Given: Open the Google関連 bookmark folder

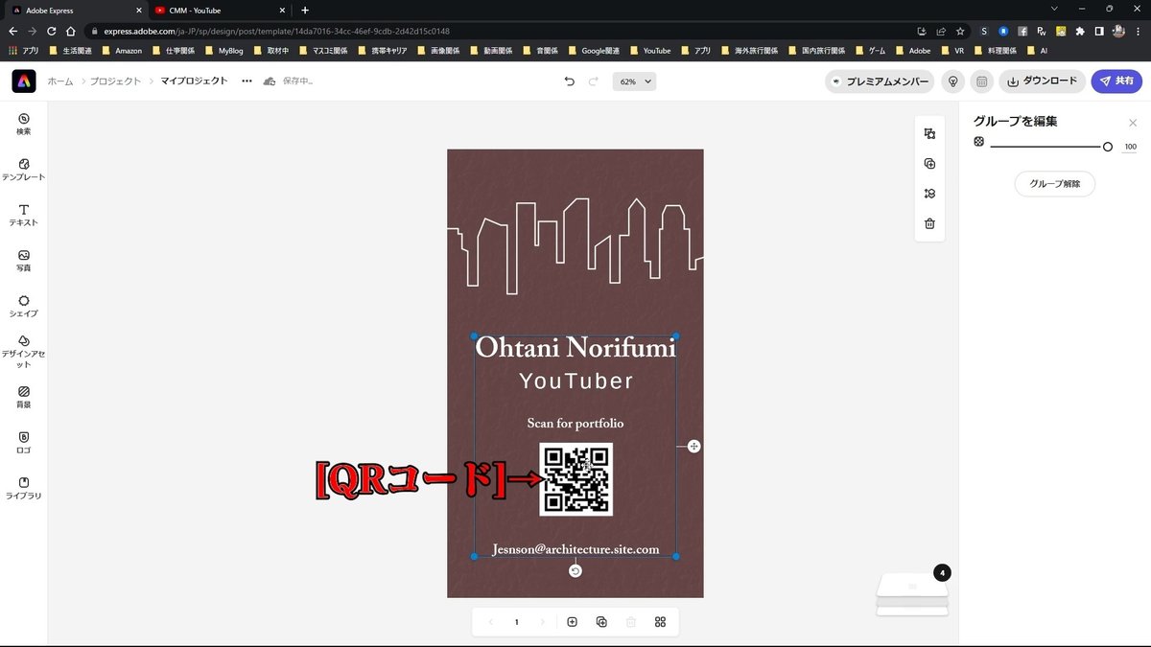Looking at the screenshot, I should (x=594, y=50).
